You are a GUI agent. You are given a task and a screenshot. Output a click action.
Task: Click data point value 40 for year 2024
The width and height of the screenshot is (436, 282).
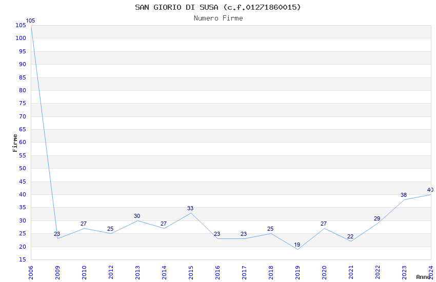(430, 190)
